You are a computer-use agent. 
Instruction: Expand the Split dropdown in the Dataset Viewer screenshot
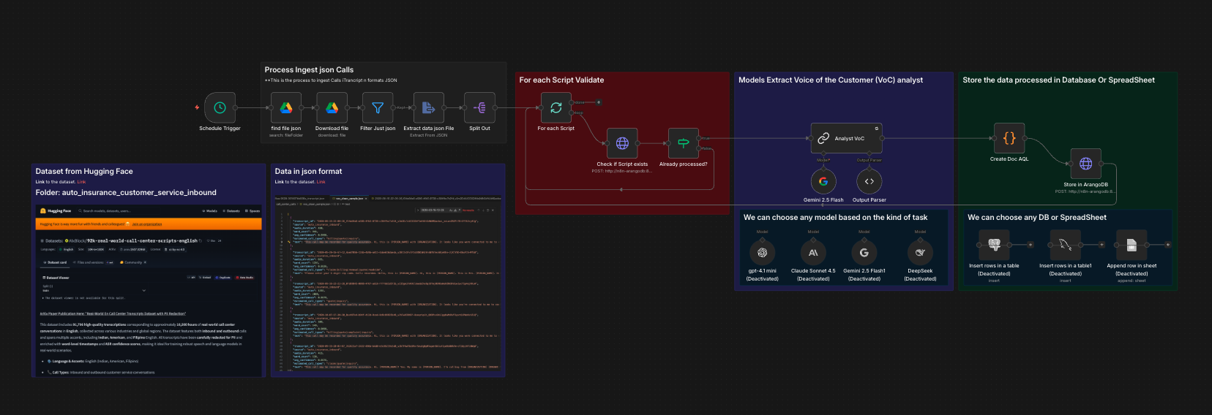94,289
